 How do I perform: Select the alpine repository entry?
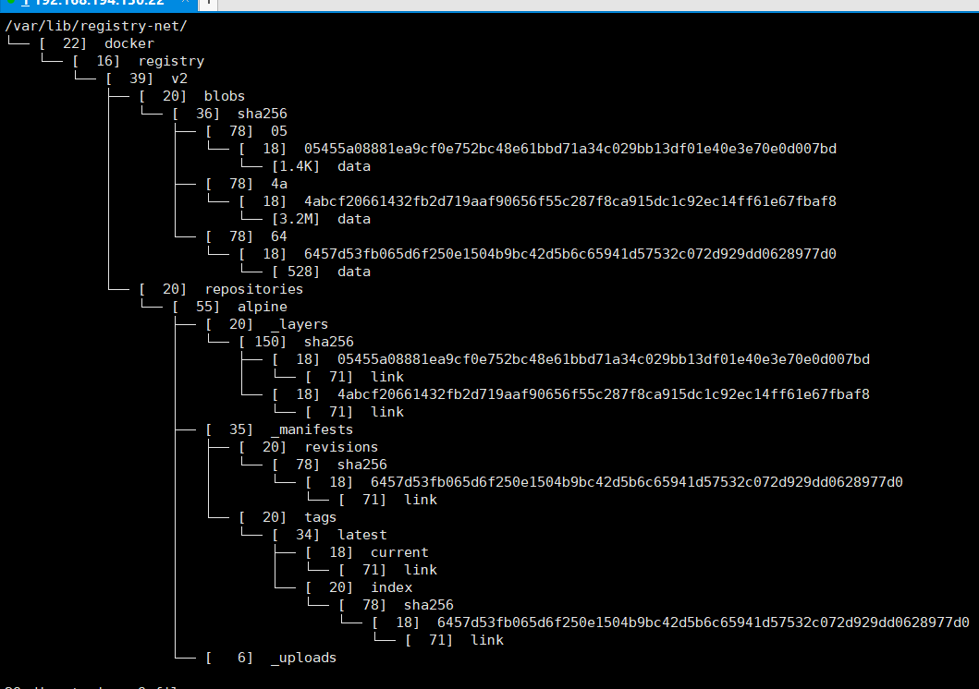263,307
